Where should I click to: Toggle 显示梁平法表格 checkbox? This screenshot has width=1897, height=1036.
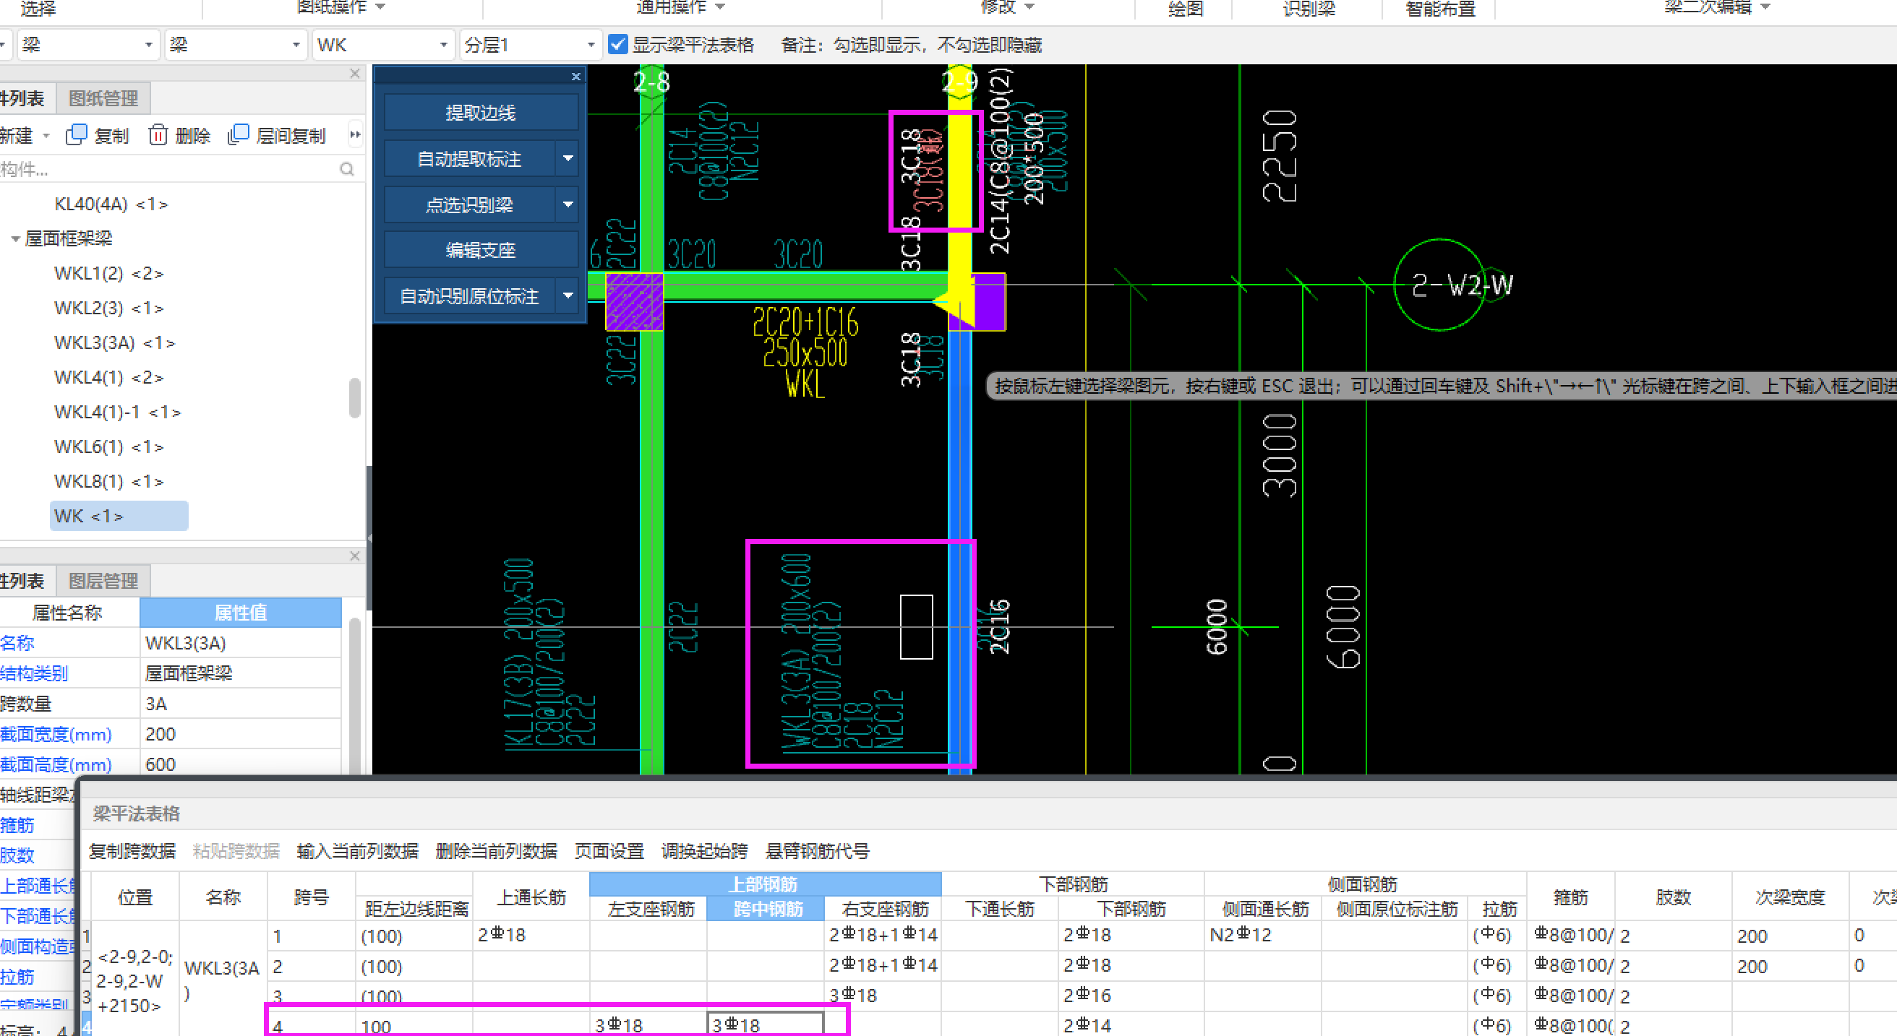pyautogui.click(x=618, y=45)
